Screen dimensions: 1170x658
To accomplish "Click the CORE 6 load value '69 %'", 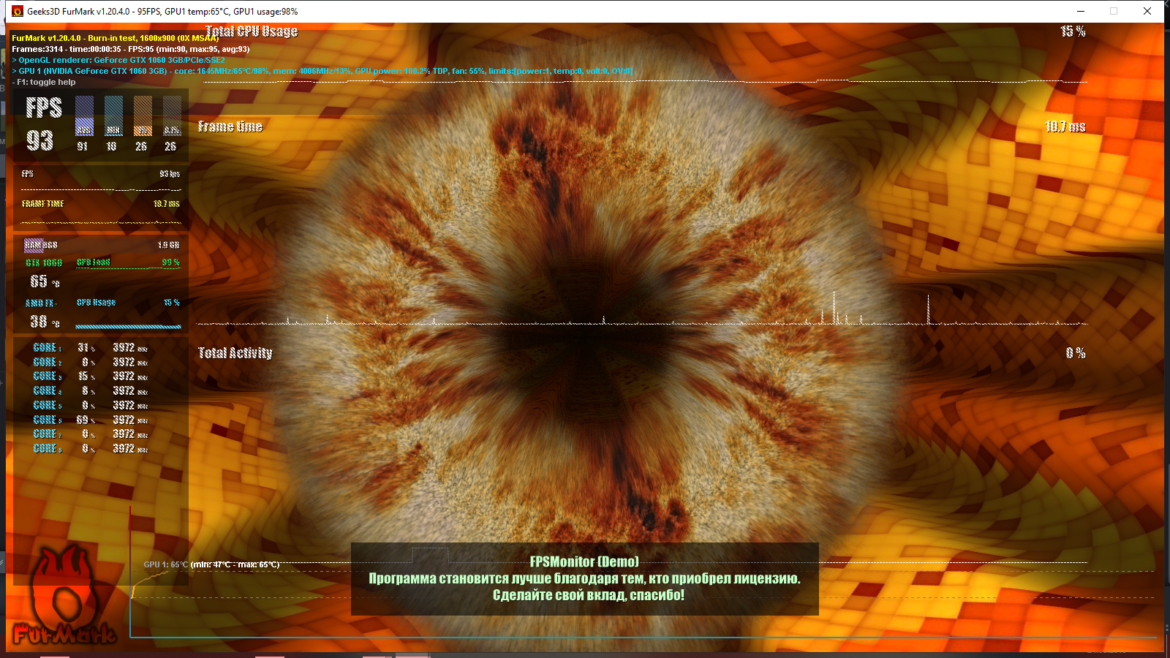I will (86, 420).
